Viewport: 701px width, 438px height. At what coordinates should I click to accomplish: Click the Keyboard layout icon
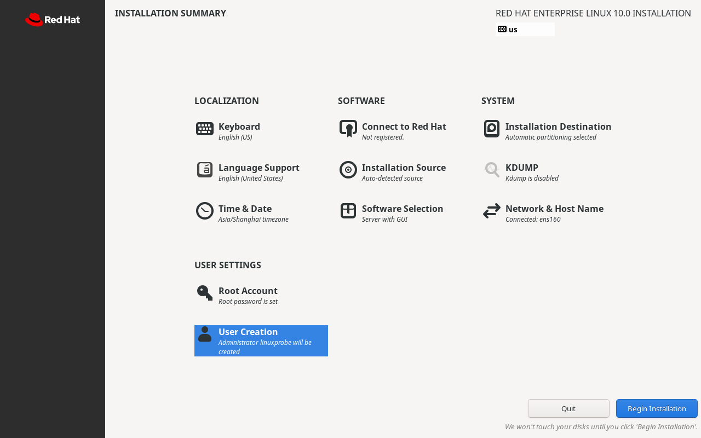[x=205, y=129]
